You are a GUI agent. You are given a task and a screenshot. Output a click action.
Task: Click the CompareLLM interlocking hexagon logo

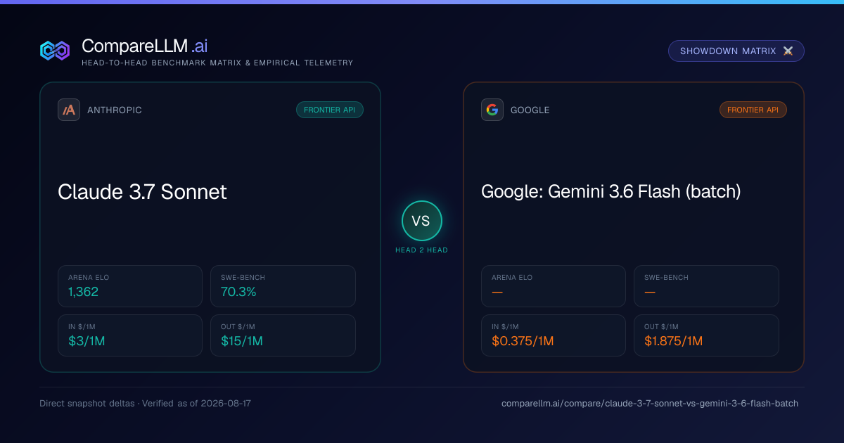[x=55, y=51]
